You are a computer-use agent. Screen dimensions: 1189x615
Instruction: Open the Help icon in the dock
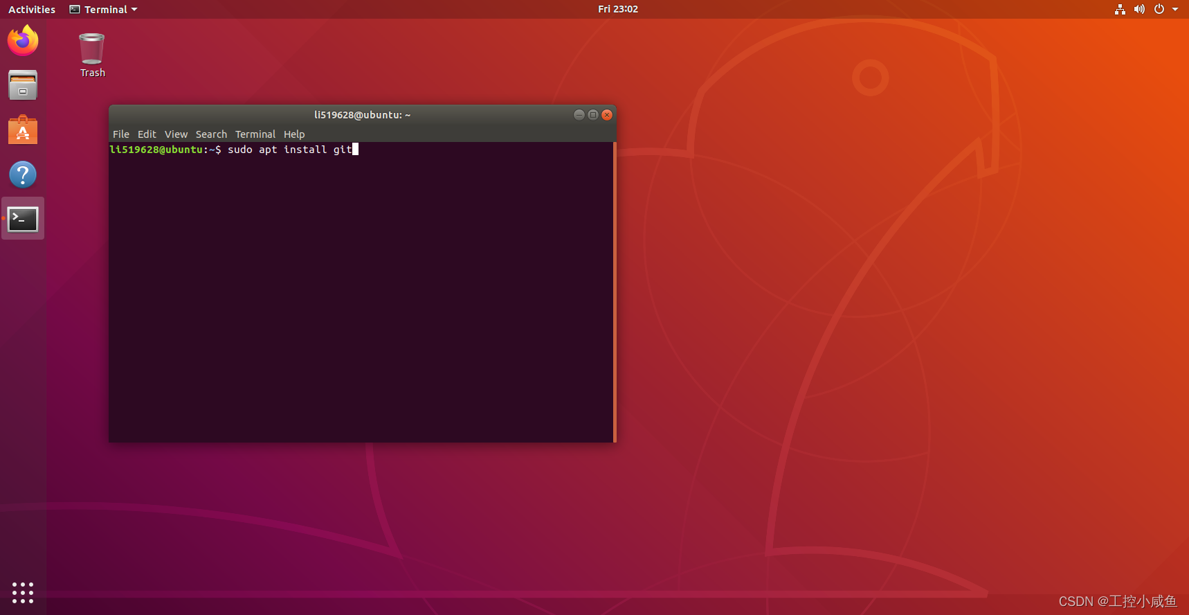pyautogui.click(x=23, y=175)
